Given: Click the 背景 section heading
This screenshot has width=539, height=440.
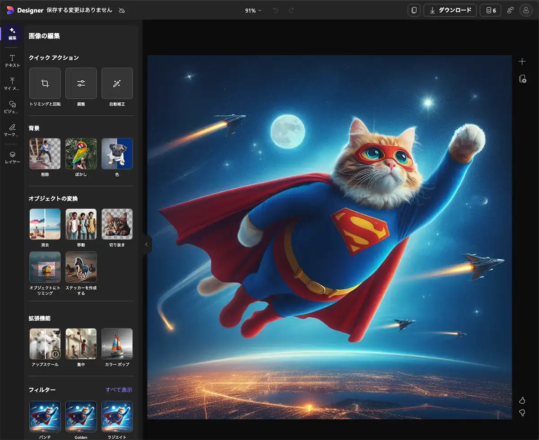Looking at the screenshot, I should click(x=34, y=128).
